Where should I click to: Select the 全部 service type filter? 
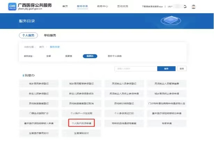(x=48, y=56)
